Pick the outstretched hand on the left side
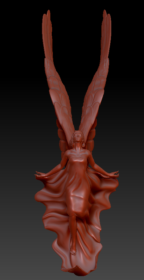 coord(40,175)
